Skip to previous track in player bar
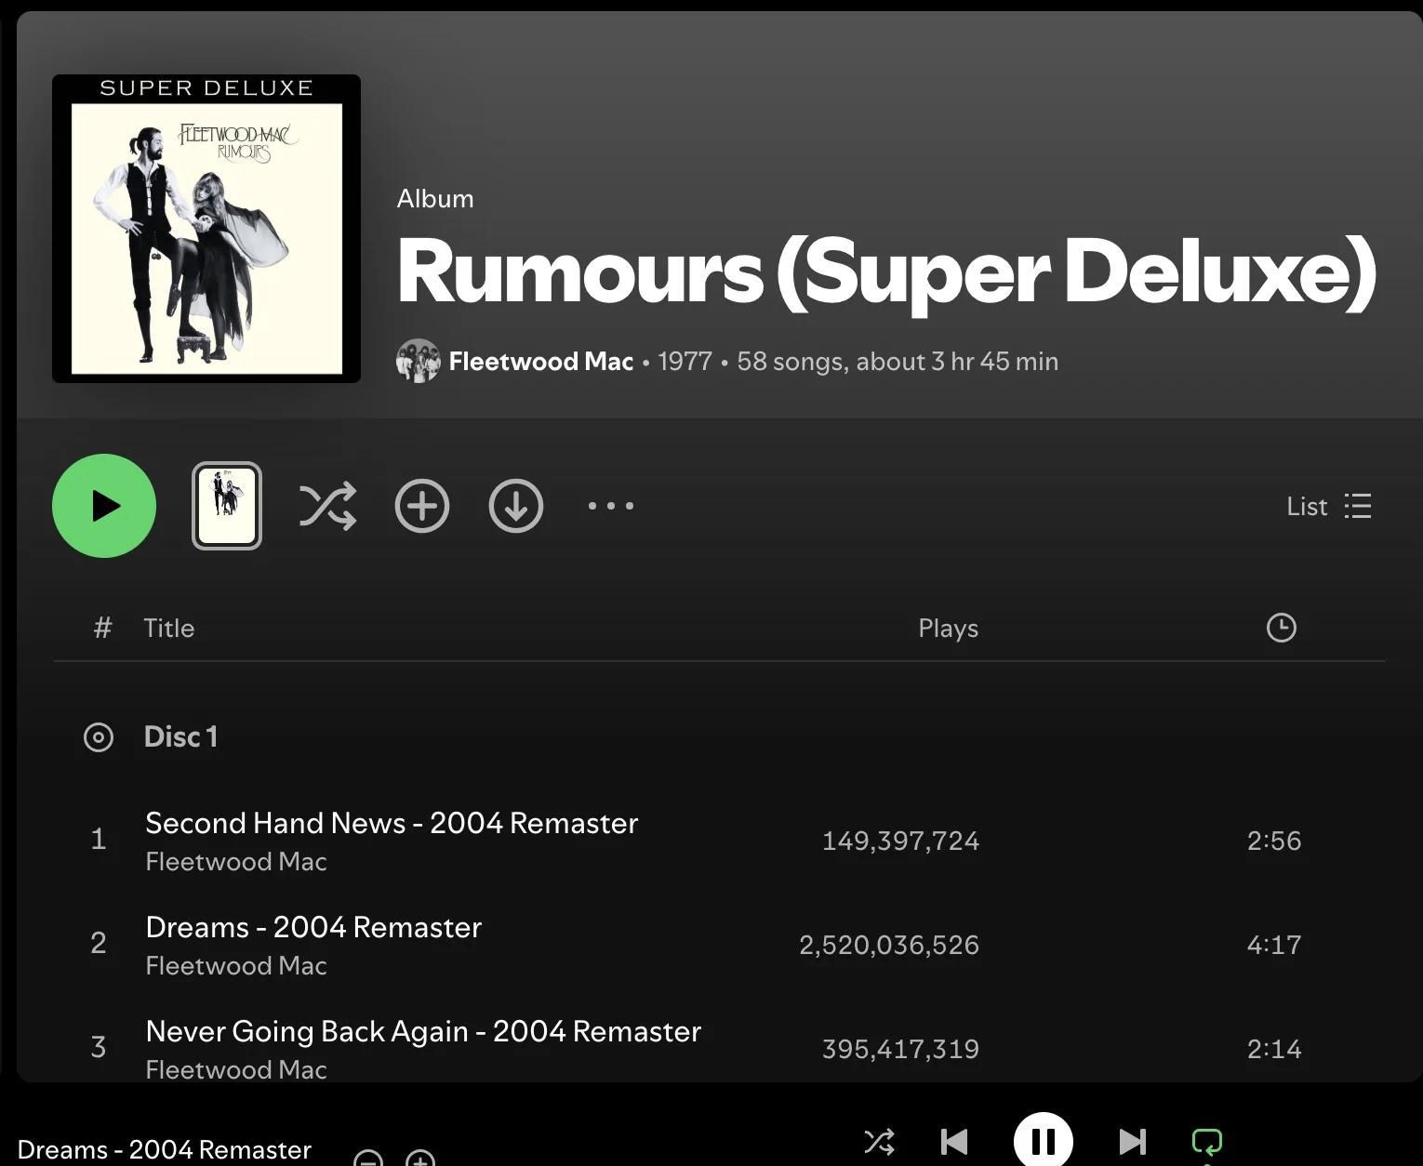The image size is (1423, 1166). [x=954, y=1142]
